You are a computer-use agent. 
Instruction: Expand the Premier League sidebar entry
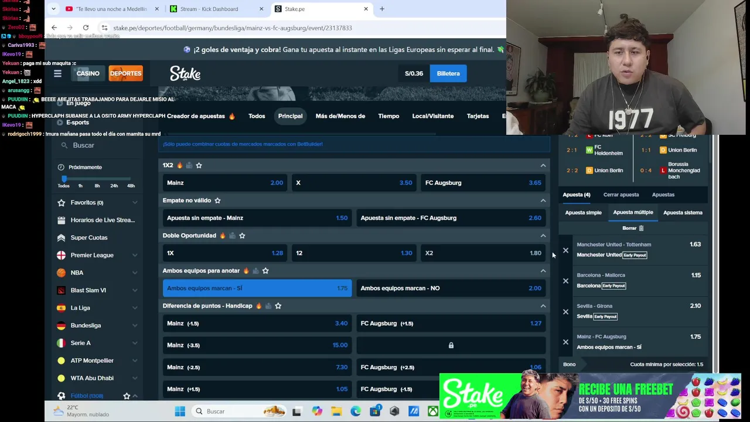[x=135, y=256]
